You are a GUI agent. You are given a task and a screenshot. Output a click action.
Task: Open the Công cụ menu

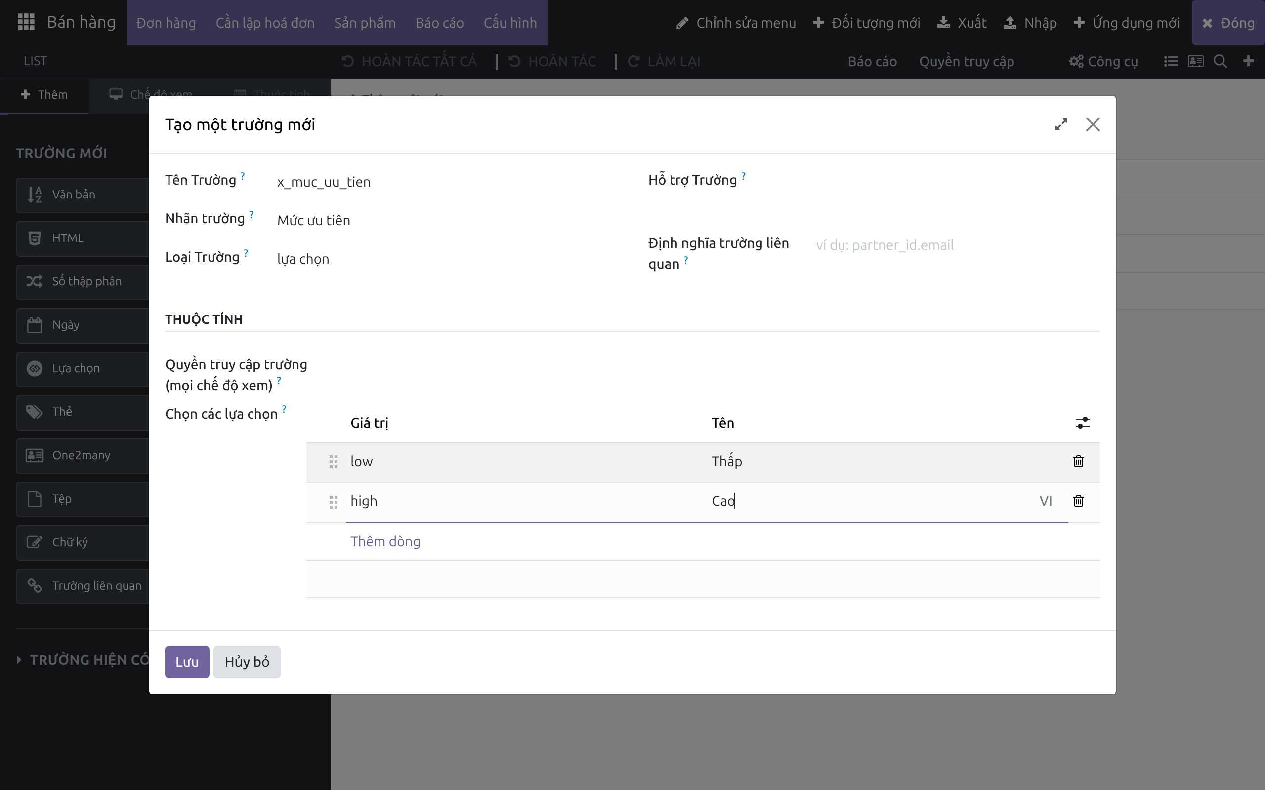[1103, 61]
